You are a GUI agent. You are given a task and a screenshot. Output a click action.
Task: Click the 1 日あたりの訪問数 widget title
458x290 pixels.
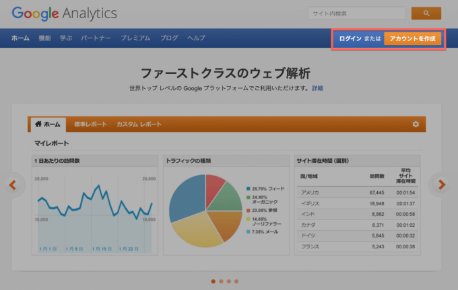(x=57, y=161)
